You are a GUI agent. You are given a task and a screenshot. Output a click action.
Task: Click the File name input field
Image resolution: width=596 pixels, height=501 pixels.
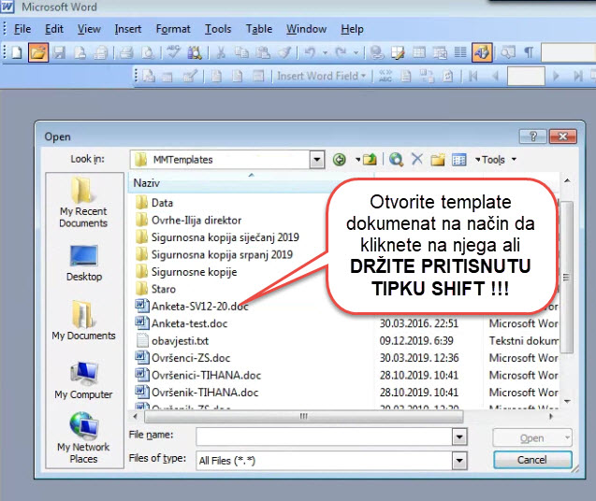pyautogui.click(x=325, y=437)
